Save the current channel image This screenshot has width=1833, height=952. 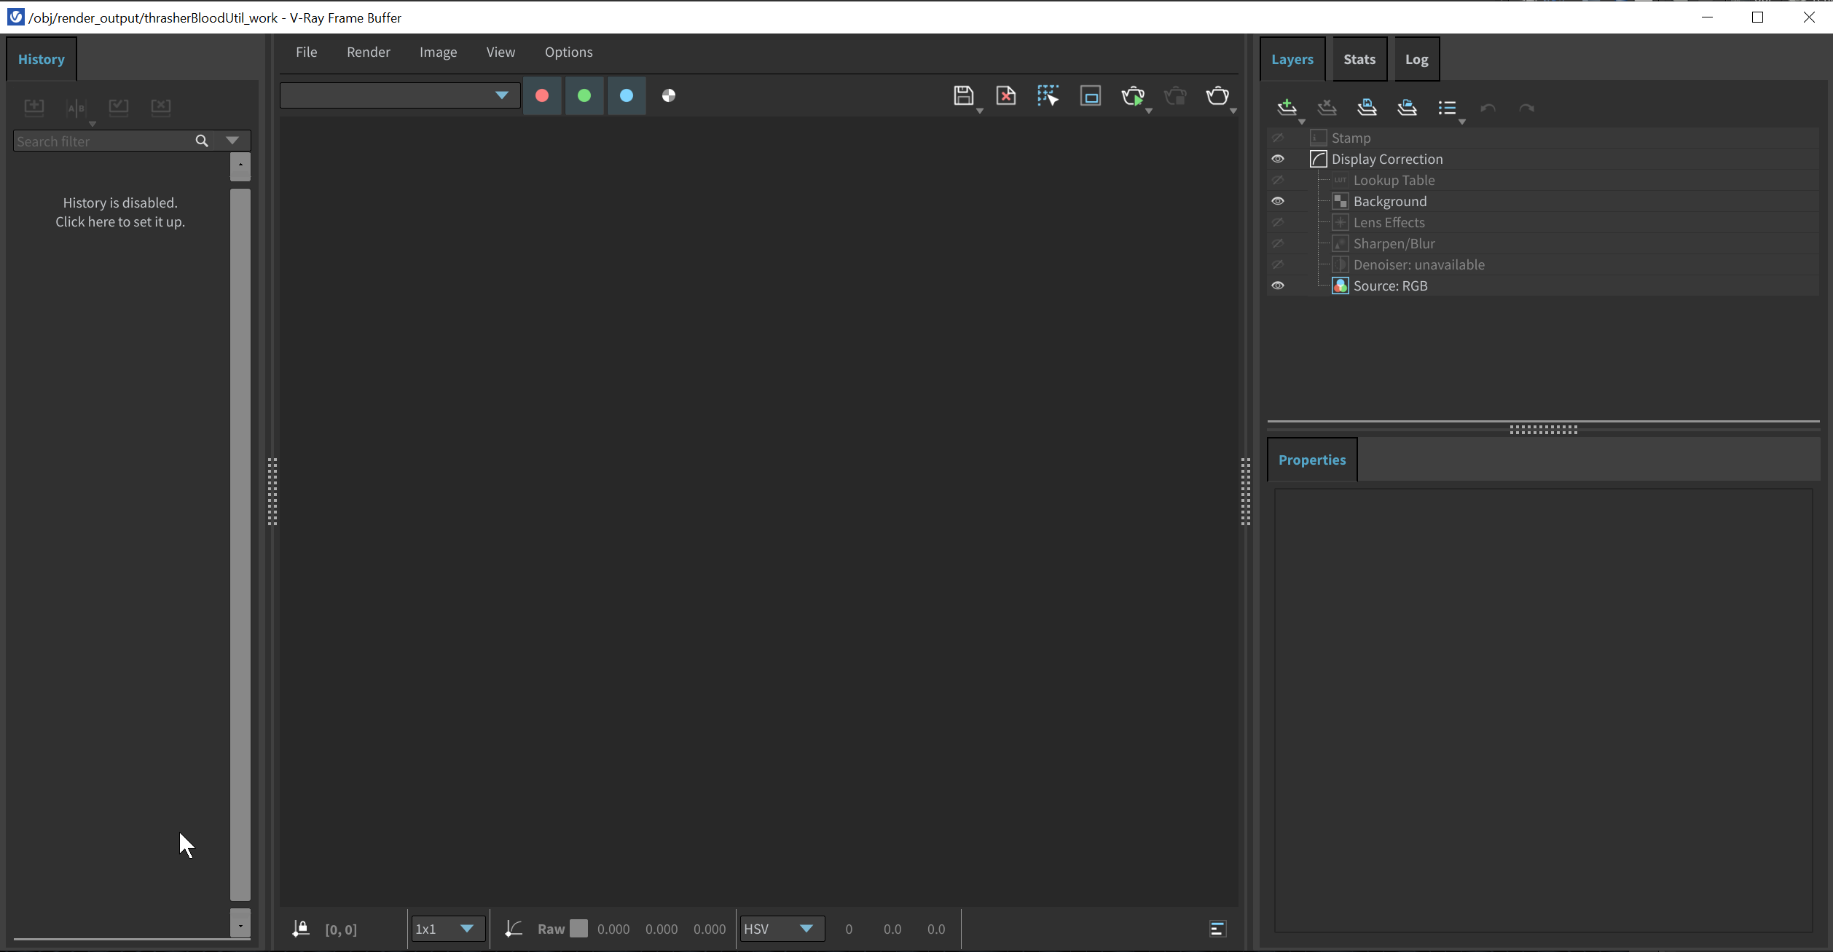pyautogui.click(x=963, y=95)
